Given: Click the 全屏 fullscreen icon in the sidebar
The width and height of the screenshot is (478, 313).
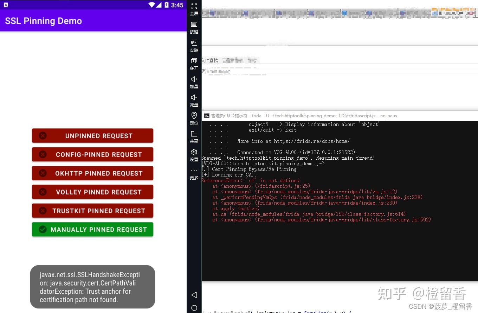Looking at the screenshot, I should 194,9.
